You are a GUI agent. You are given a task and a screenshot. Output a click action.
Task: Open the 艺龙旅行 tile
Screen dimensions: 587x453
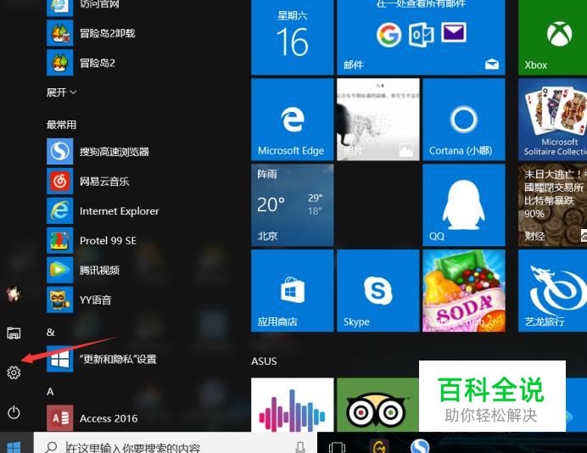pos(552,291)
